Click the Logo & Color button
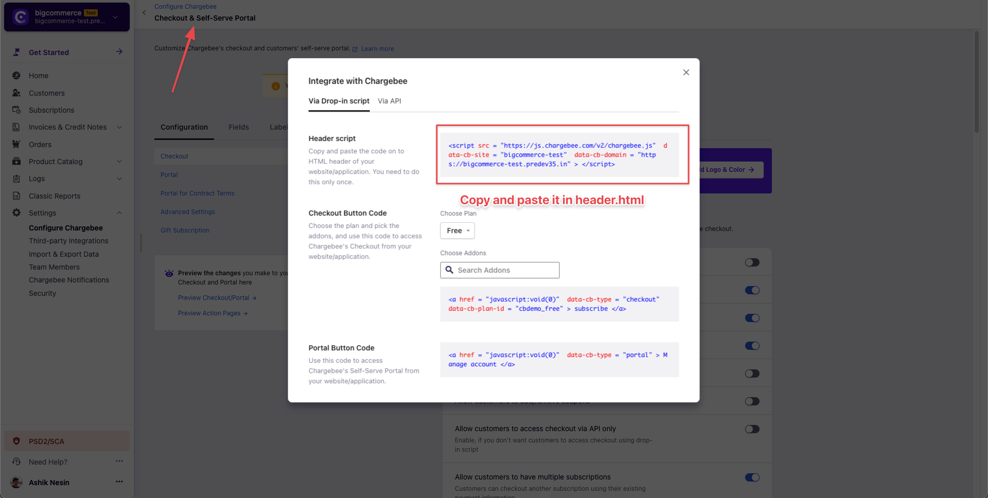This screenshot has width=988, height=498. (731, 170)
